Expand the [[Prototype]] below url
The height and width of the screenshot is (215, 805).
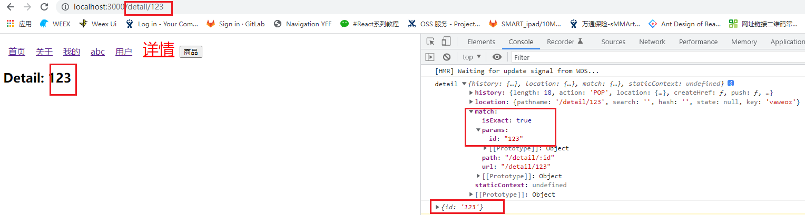click(478, 176)
